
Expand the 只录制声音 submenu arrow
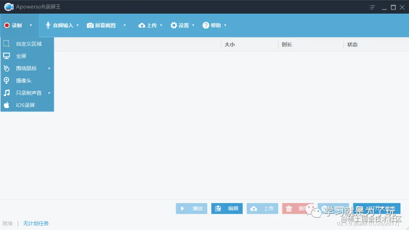pyautogui.click(x=49, y=93)
